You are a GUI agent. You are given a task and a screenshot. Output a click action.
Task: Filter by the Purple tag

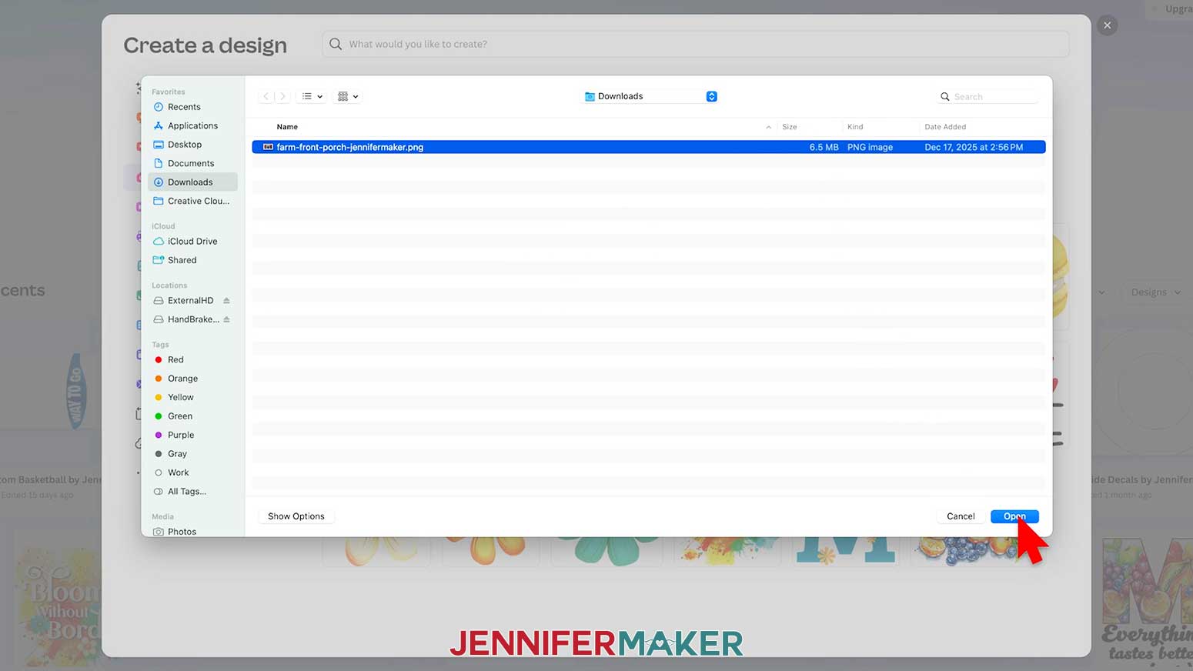(x=181, y=435)
